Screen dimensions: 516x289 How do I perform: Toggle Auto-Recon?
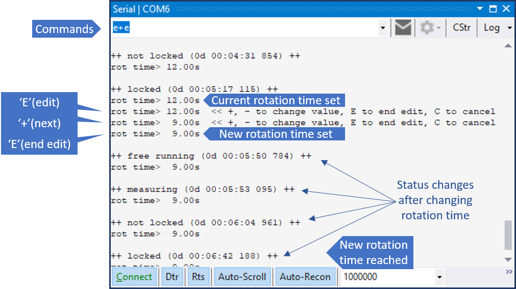(305, 277)
